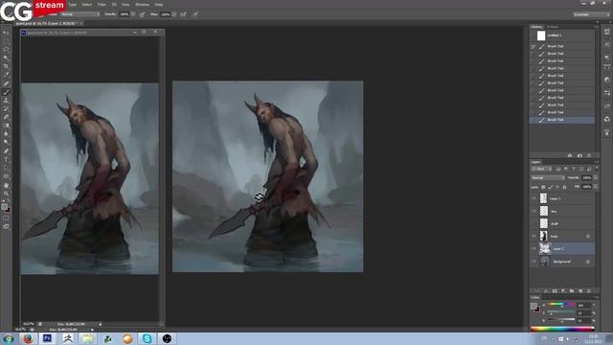
Task: Open Opacity slider arrow in options bar
Action: [133, 14]
